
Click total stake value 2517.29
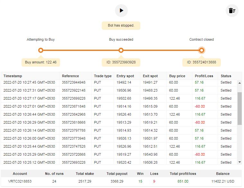pyautogui.click(x=85, y=181)
